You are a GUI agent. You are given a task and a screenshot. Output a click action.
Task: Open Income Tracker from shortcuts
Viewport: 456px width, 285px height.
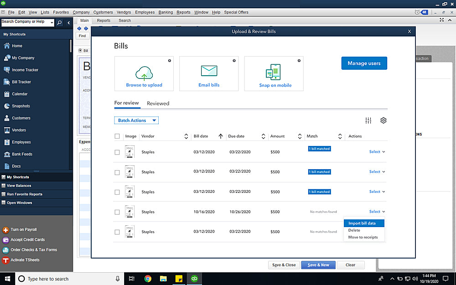click(25, 70)
